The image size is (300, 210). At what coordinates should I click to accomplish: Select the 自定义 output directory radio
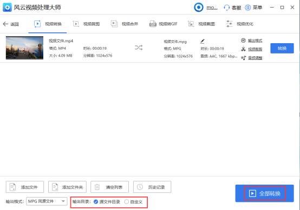(x=134, y=202)
